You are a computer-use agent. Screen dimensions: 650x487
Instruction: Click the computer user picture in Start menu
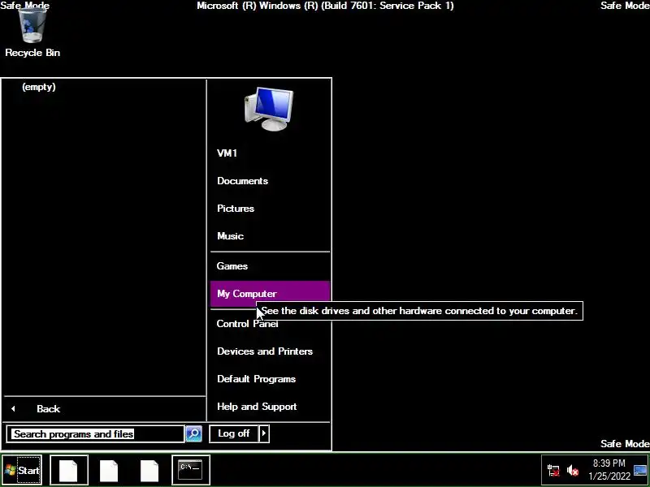click(269, 109)
